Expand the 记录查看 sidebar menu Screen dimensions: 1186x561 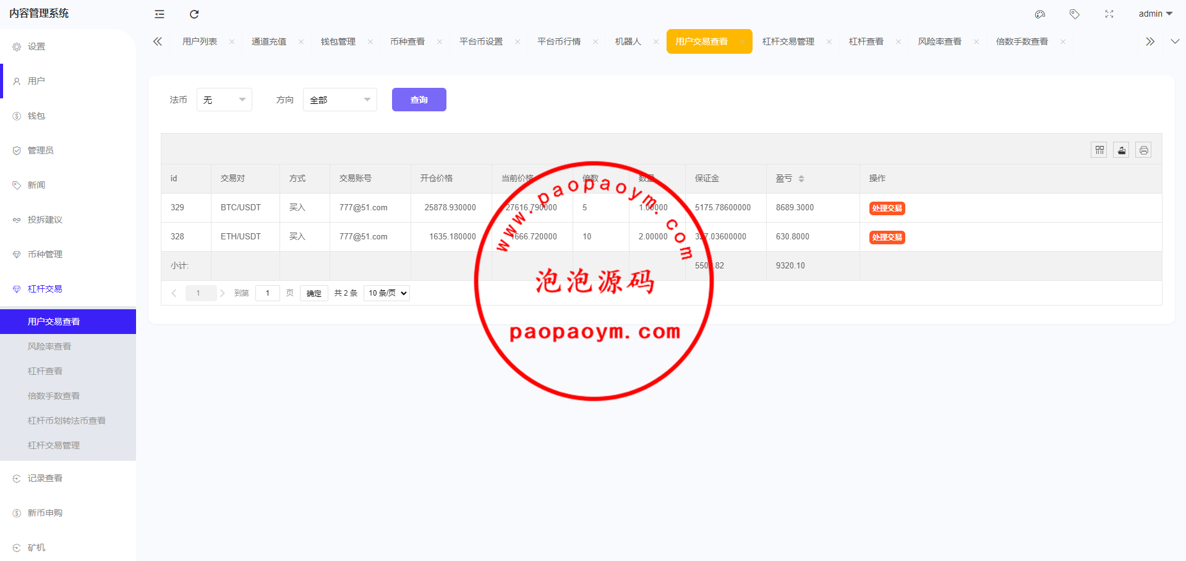point(68,478)
